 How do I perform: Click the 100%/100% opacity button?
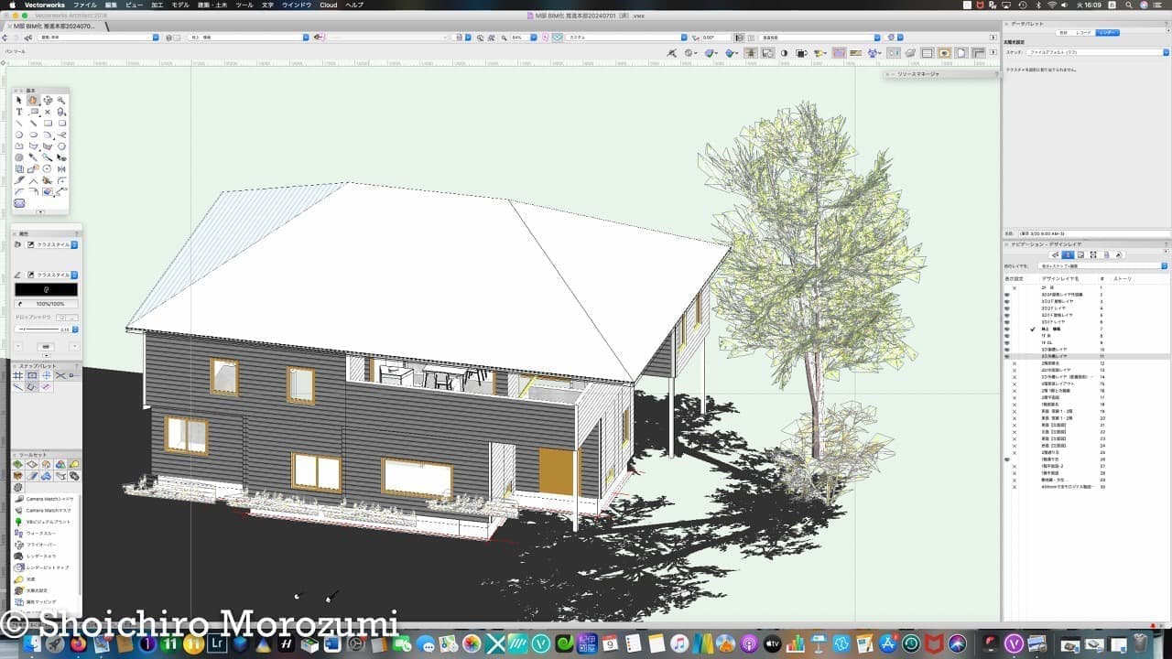[x=46, y=303]
